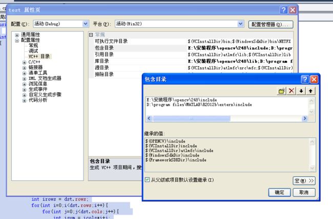
Task: Expand 代码分析 tree node
Action: click(24, 101)
